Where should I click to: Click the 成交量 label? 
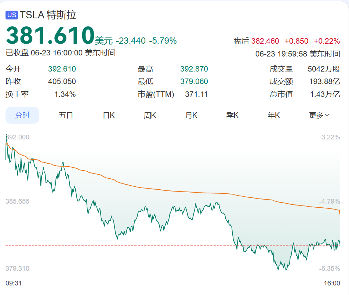281,69
